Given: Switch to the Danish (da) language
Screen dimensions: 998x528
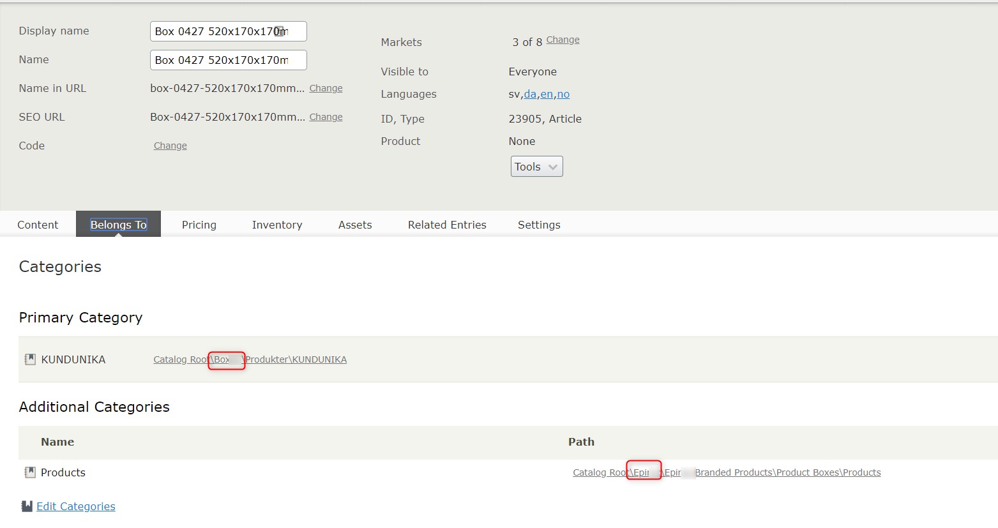Looking at the screenshot, I should (x=530, y=94).
